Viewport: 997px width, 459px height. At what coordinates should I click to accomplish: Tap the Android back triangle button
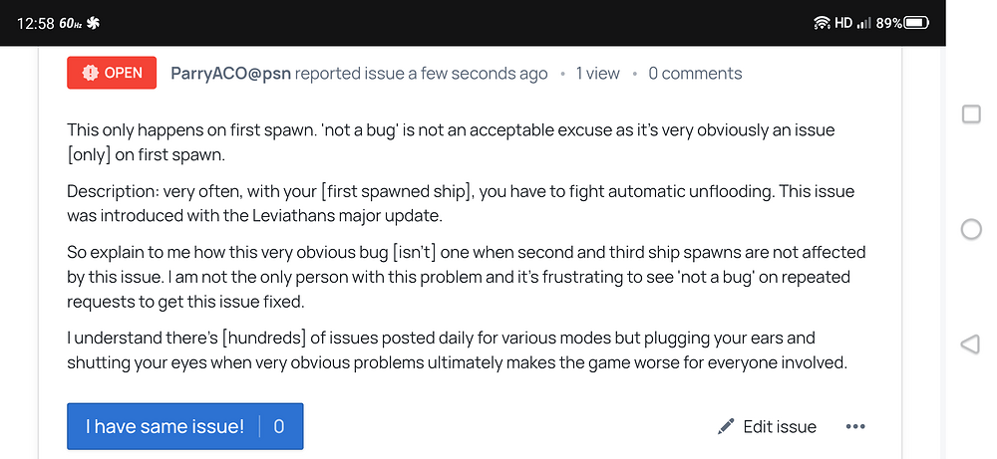pos(970,344)
